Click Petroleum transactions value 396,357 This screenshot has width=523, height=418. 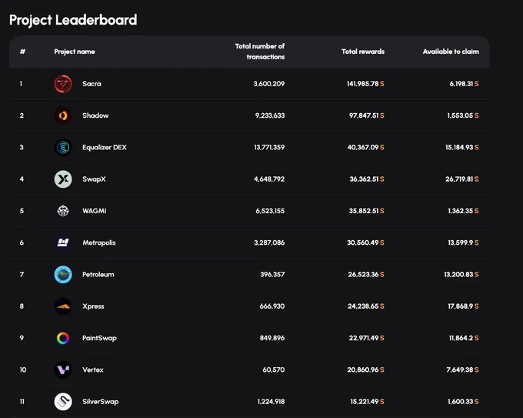(272, 275)
